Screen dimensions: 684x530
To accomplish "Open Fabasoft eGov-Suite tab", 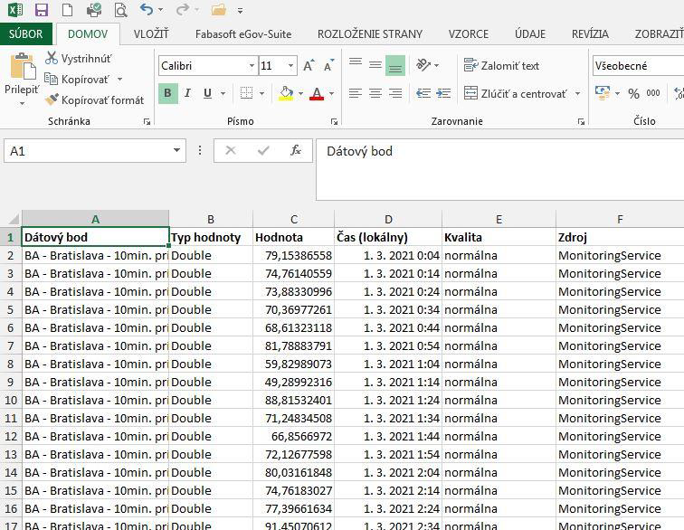I will click(243, 34).
